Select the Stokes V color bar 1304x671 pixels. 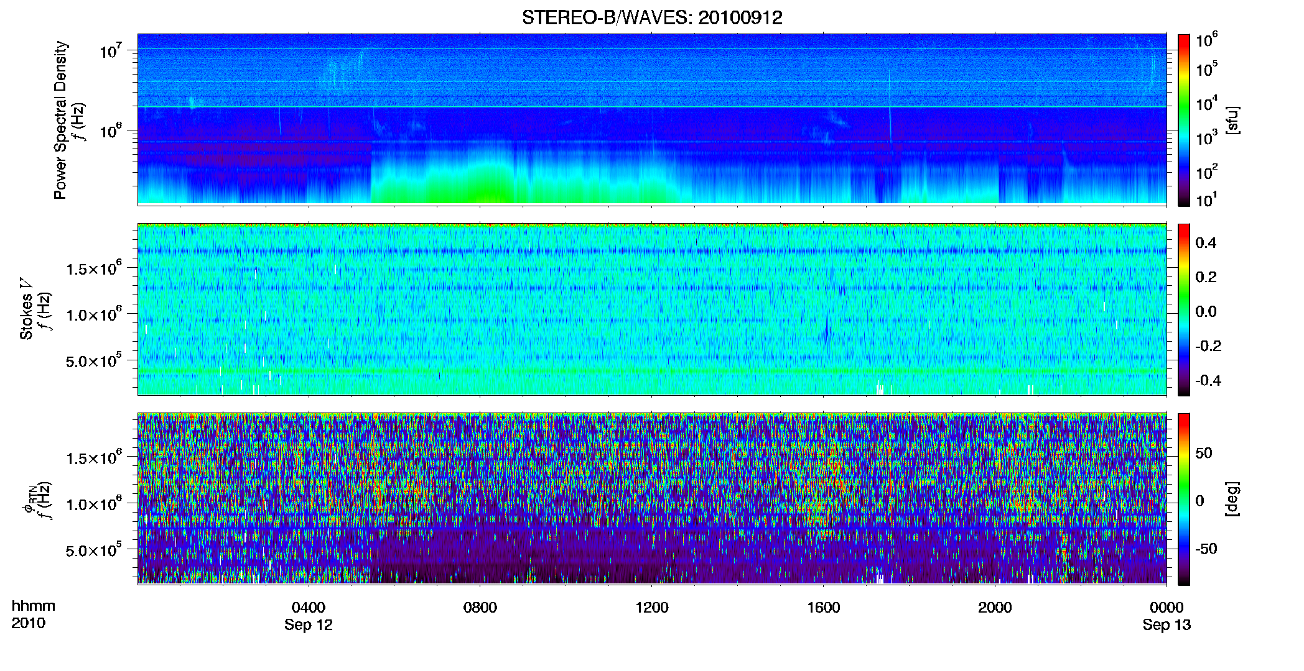(x=1184, y=309)
